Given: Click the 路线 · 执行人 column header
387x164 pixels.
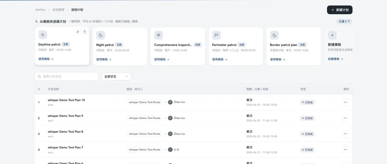Looking at the screenshot, I should click(135, 89).
